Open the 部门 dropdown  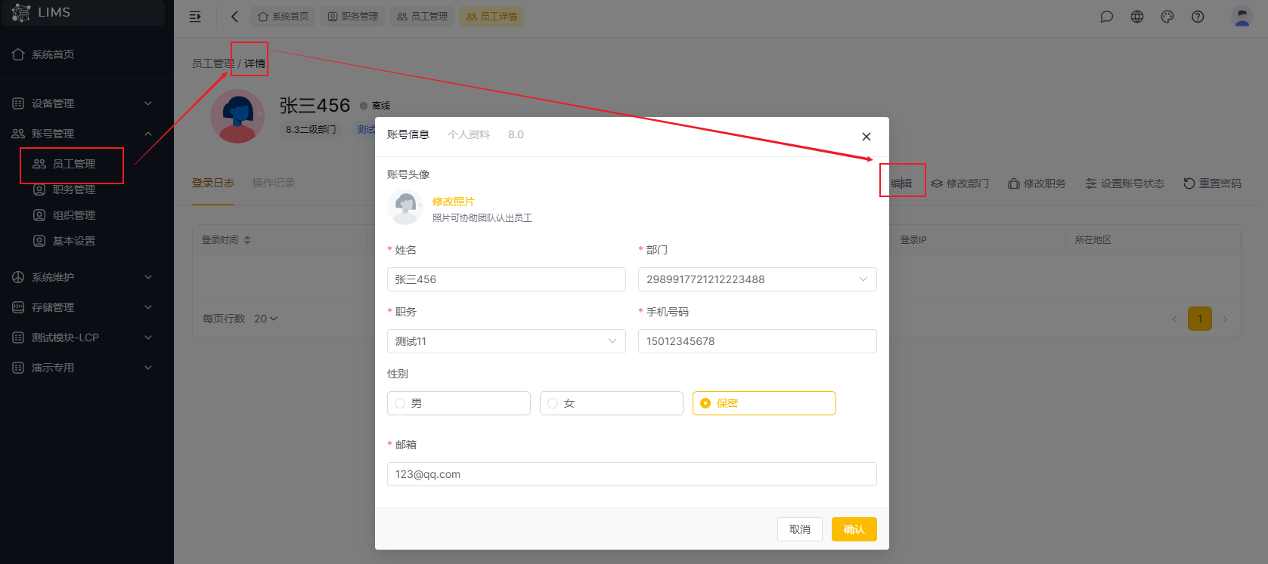(x=758, y=279)
